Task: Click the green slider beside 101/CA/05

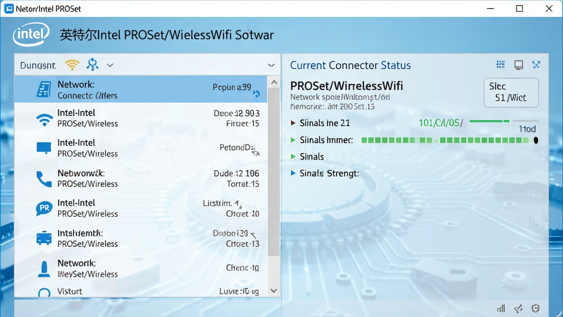Action: [504, 122]
